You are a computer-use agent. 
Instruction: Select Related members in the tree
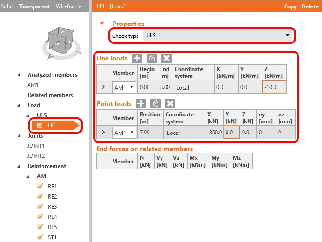[50, 95]
